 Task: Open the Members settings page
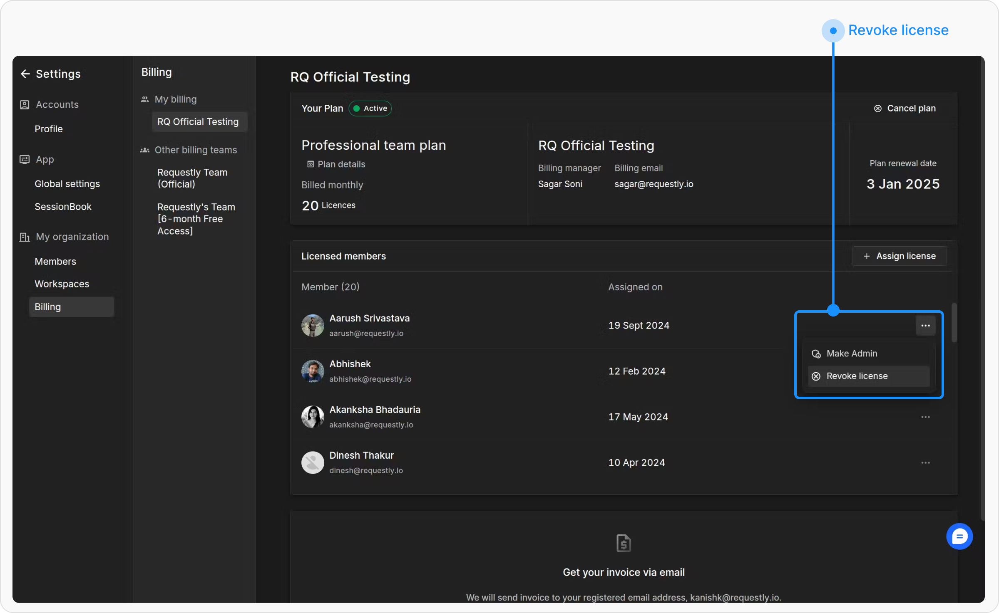(55, 261)
